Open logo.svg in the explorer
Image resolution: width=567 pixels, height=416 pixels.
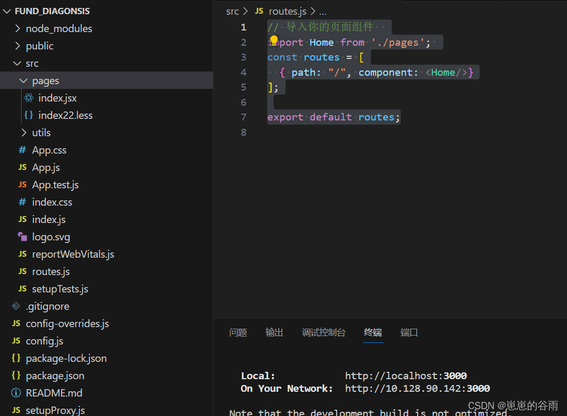pyautogui.click(x=51, y=237)
